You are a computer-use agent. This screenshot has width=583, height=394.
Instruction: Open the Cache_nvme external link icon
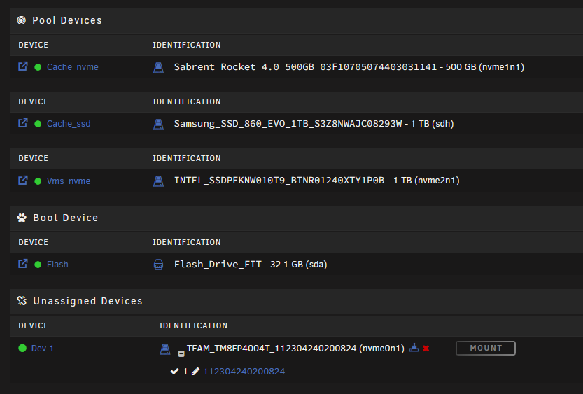click(23, 66)
